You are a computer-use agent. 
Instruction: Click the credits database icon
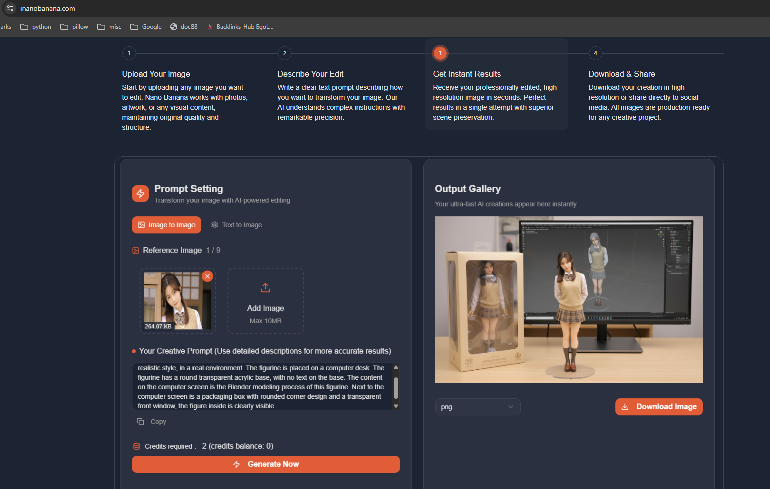(x=136, y=446)
